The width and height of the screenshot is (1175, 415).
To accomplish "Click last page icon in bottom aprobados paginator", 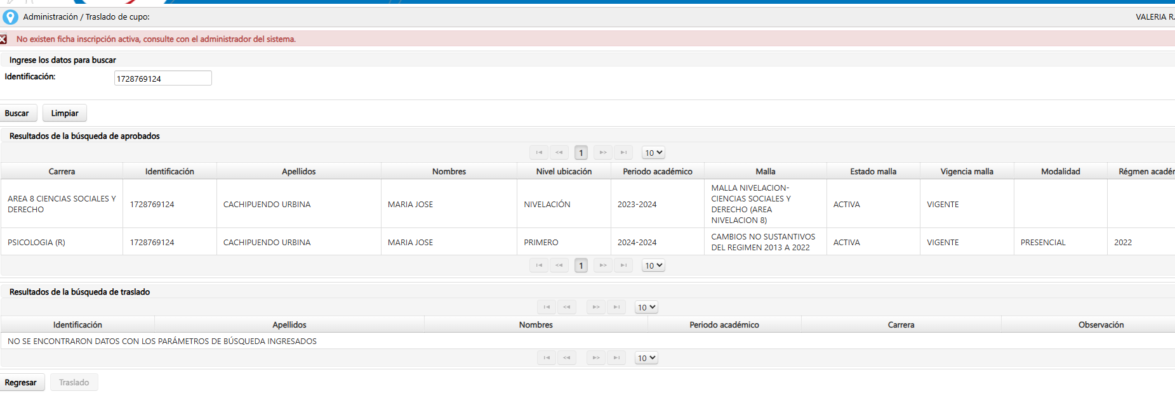I will point(623,265).
